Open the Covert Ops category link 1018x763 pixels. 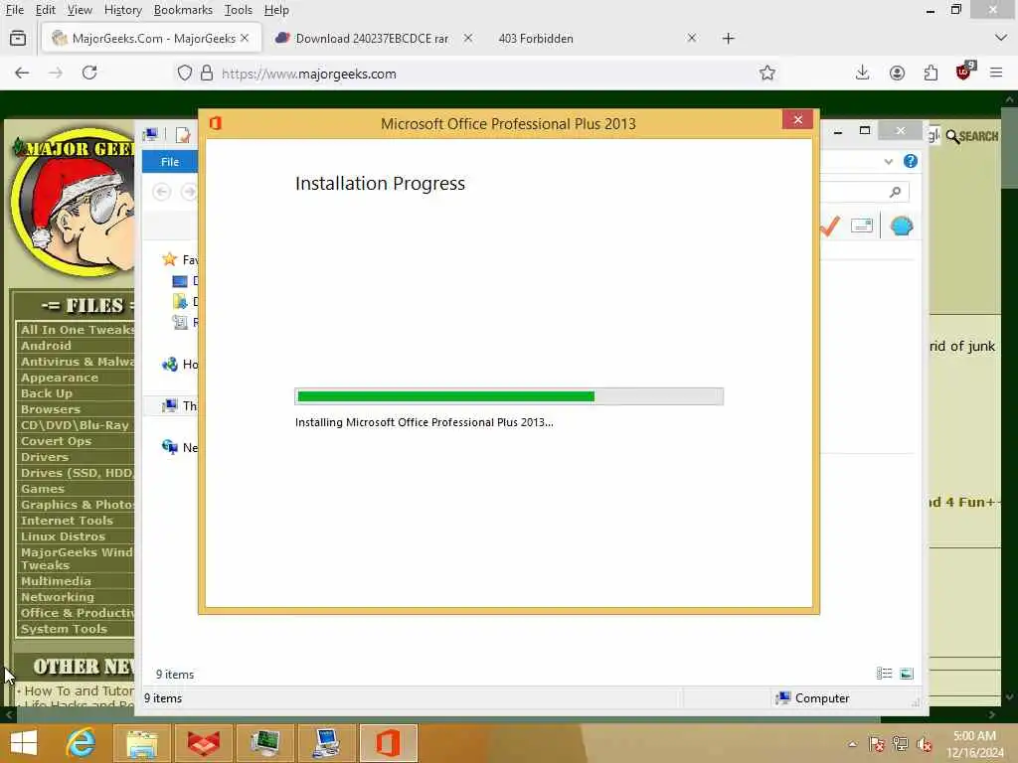click(56, 441)
